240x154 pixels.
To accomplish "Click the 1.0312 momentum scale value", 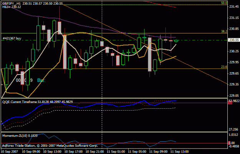I will tap(233, 135).
